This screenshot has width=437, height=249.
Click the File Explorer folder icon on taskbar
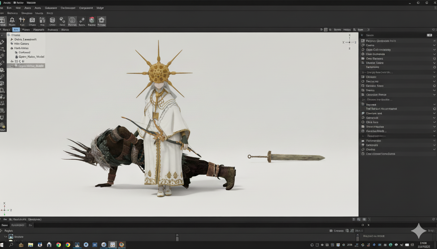[30, 245]
